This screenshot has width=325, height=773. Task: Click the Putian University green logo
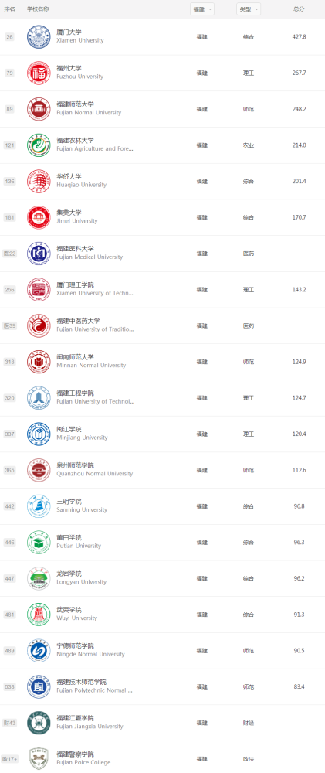[39, 543]
